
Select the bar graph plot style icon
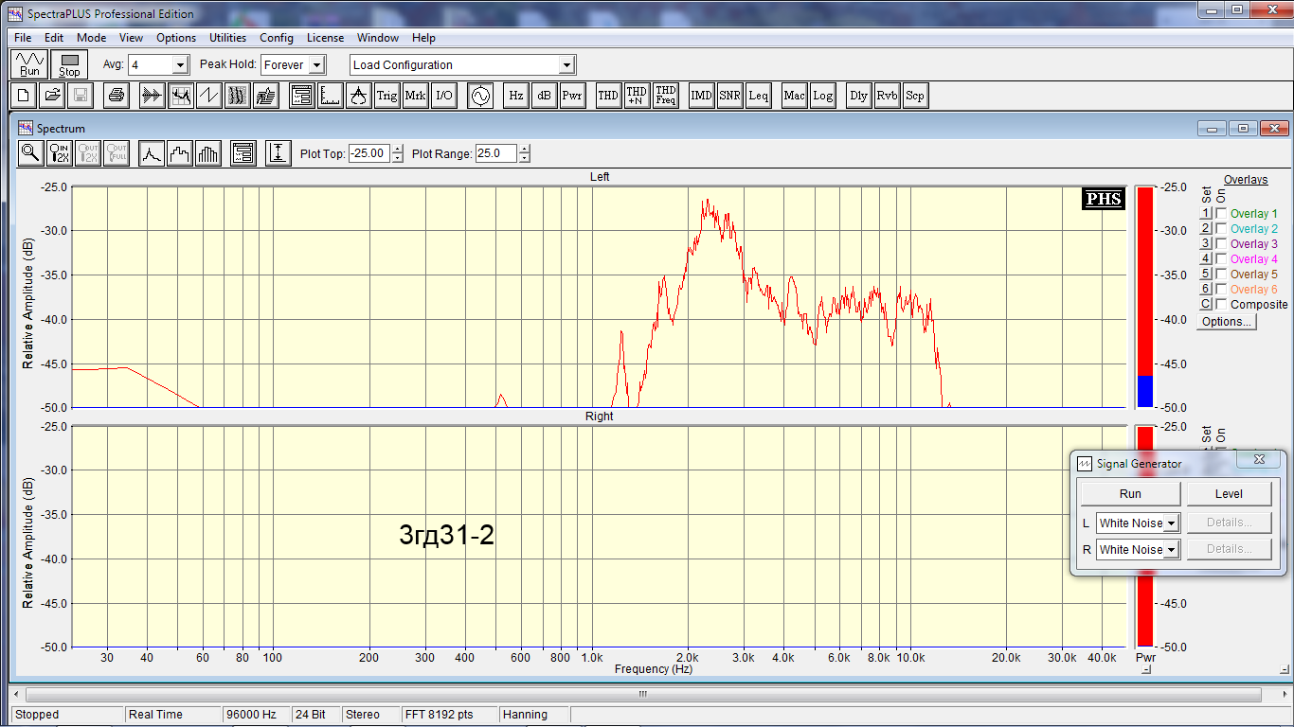coord(207,153)
